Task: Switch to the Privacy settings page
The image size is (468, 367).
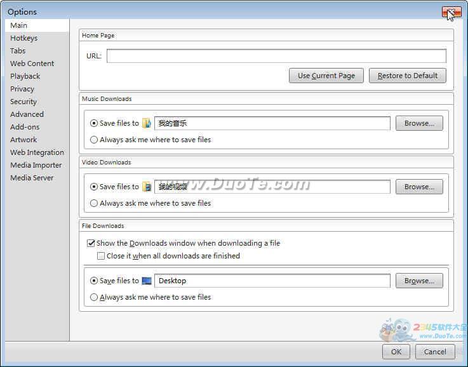Action: [22, 89]
